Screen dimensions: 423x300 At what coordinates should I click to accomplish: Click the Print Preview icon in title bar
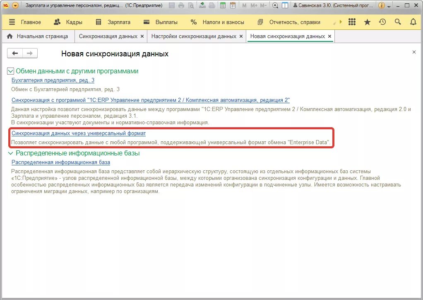point(191,5)
